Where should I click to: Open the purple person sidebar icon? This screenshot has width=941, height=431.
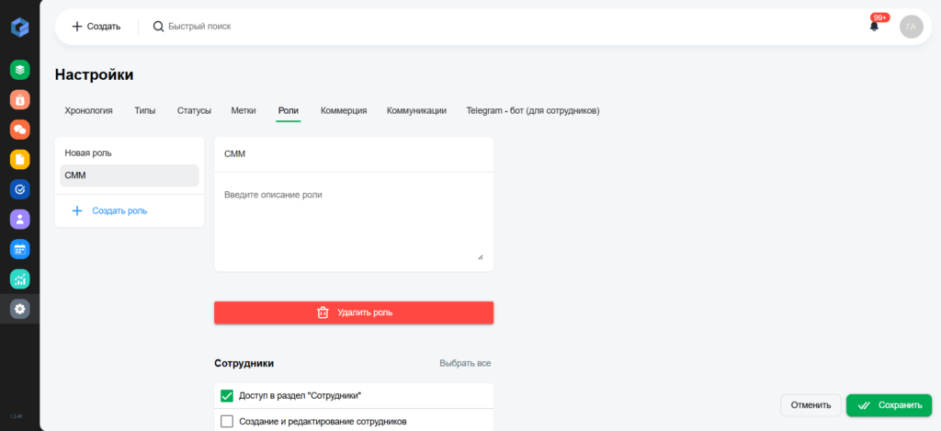[x=20, y=219]
